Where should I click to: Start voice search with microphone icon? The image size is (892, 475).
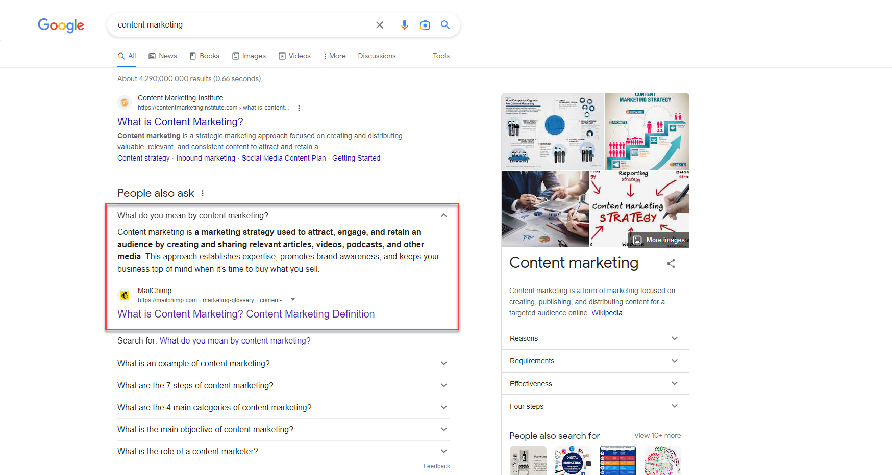point(405,25)
